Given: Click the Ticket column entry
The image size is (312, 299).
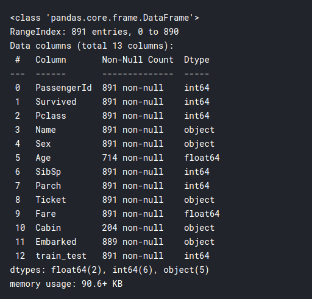Looking at the screenshot, I should click(x=51, y=200).
